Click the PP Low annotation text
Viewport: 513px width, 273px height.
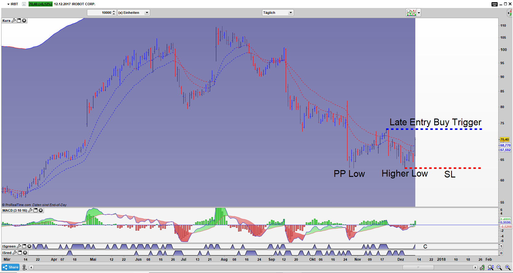pyautogui.click(x=349, y=174)
